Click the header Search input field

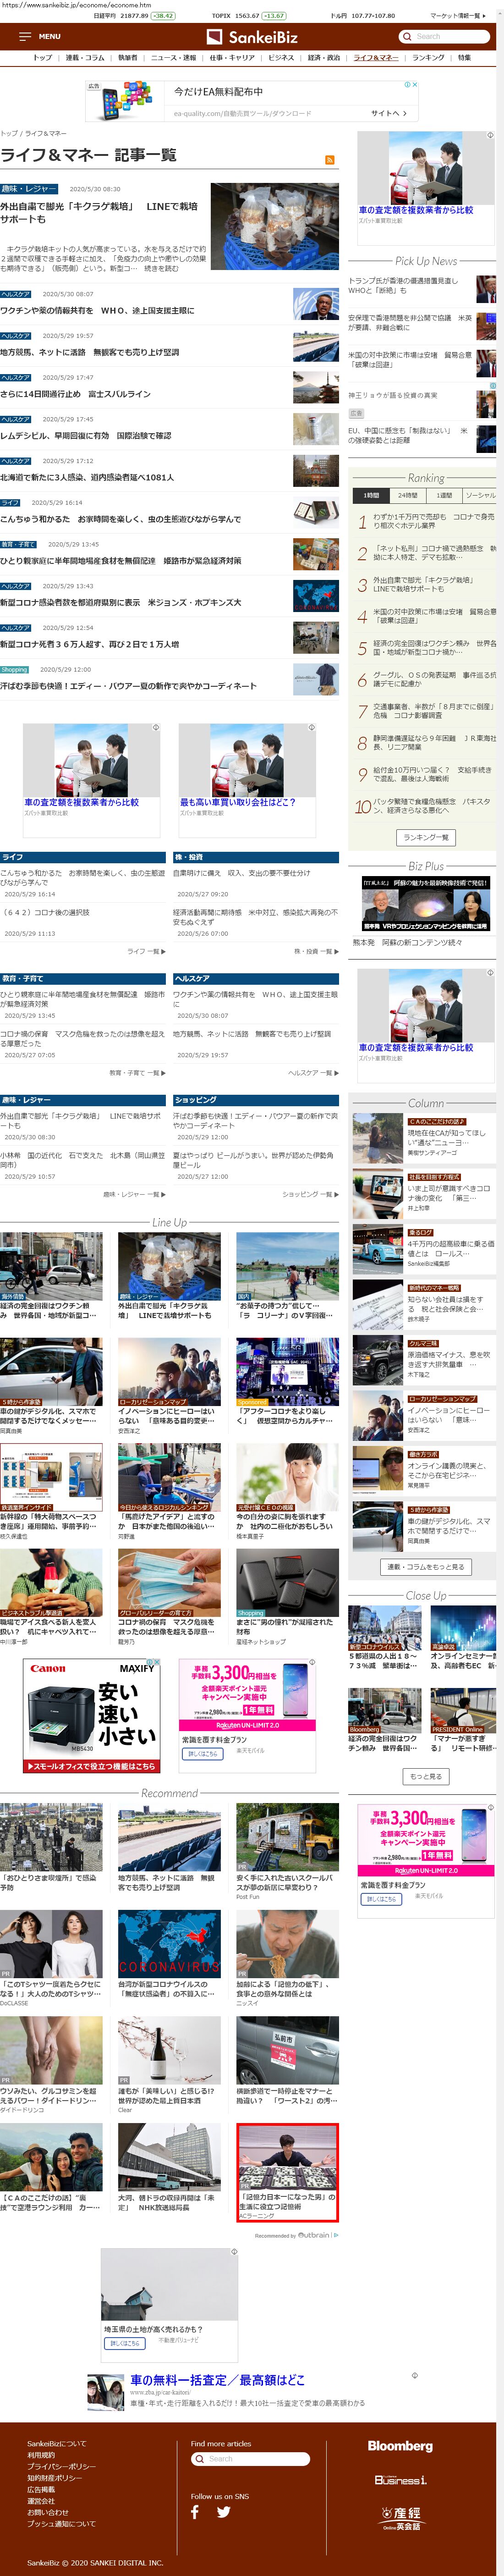tap(446, 37)
